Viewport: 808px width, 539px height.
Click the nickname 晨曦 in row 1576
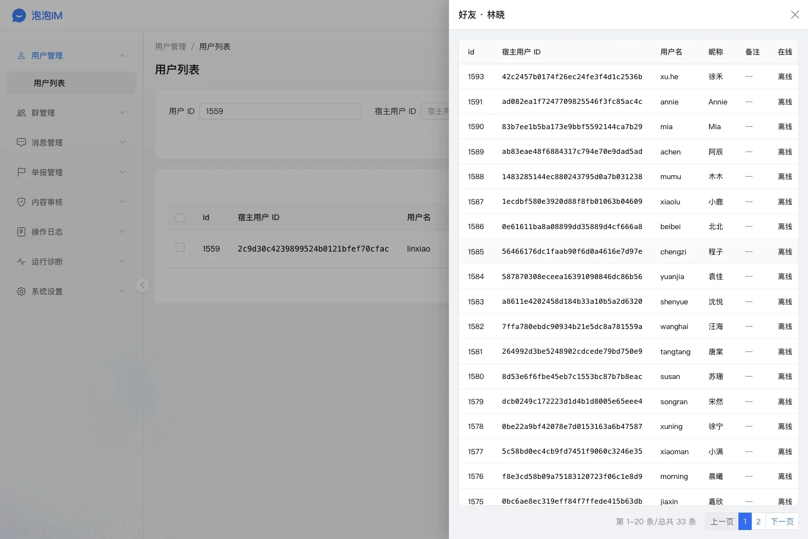coord(715,477)
